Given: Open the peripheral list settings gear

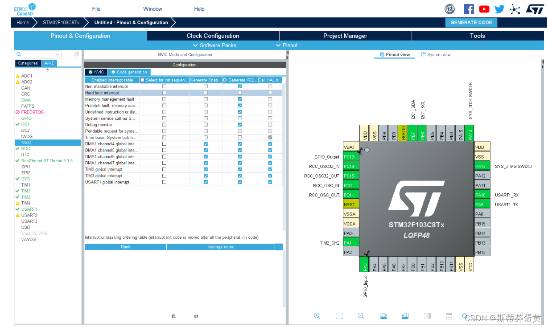Looking at the screenshot, I should click(77, 54).
